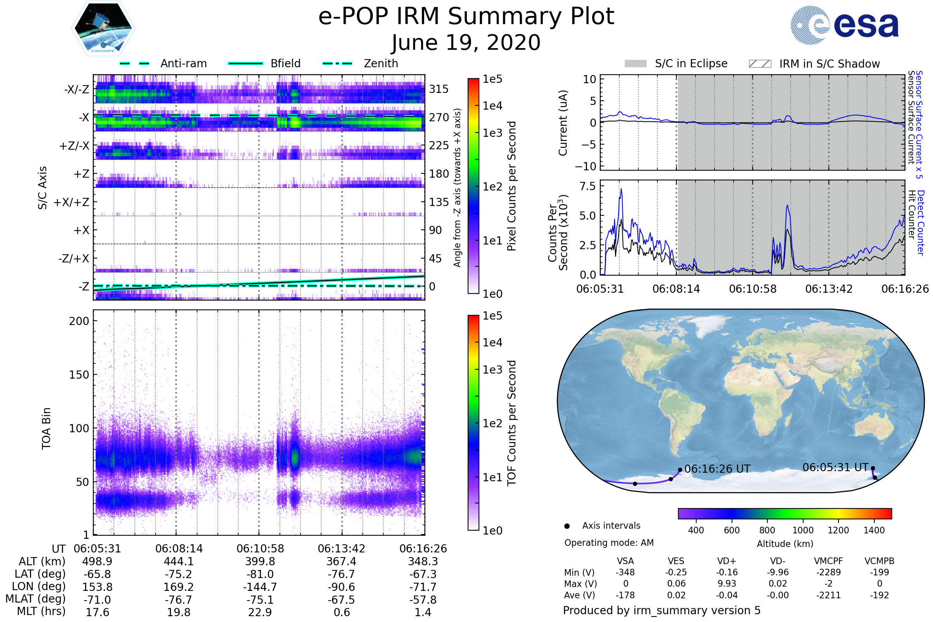The width and height of the screenshot is (933, 622).
Task: Click the Sensor Surface Current x 5 label
Action: 919,124
